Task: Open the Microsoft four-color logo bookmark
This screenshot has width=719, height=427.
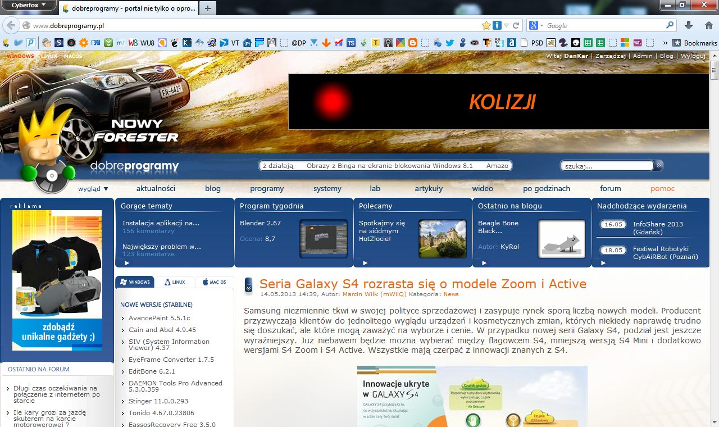Action: pos(625,42)
